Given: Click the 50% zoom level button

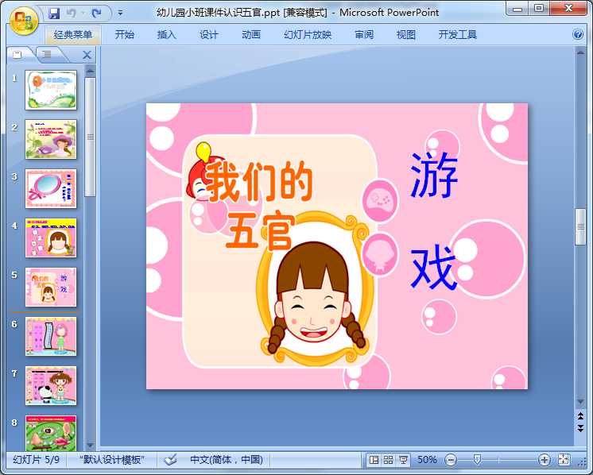Looking at the screenshot, I should (427, 460).
